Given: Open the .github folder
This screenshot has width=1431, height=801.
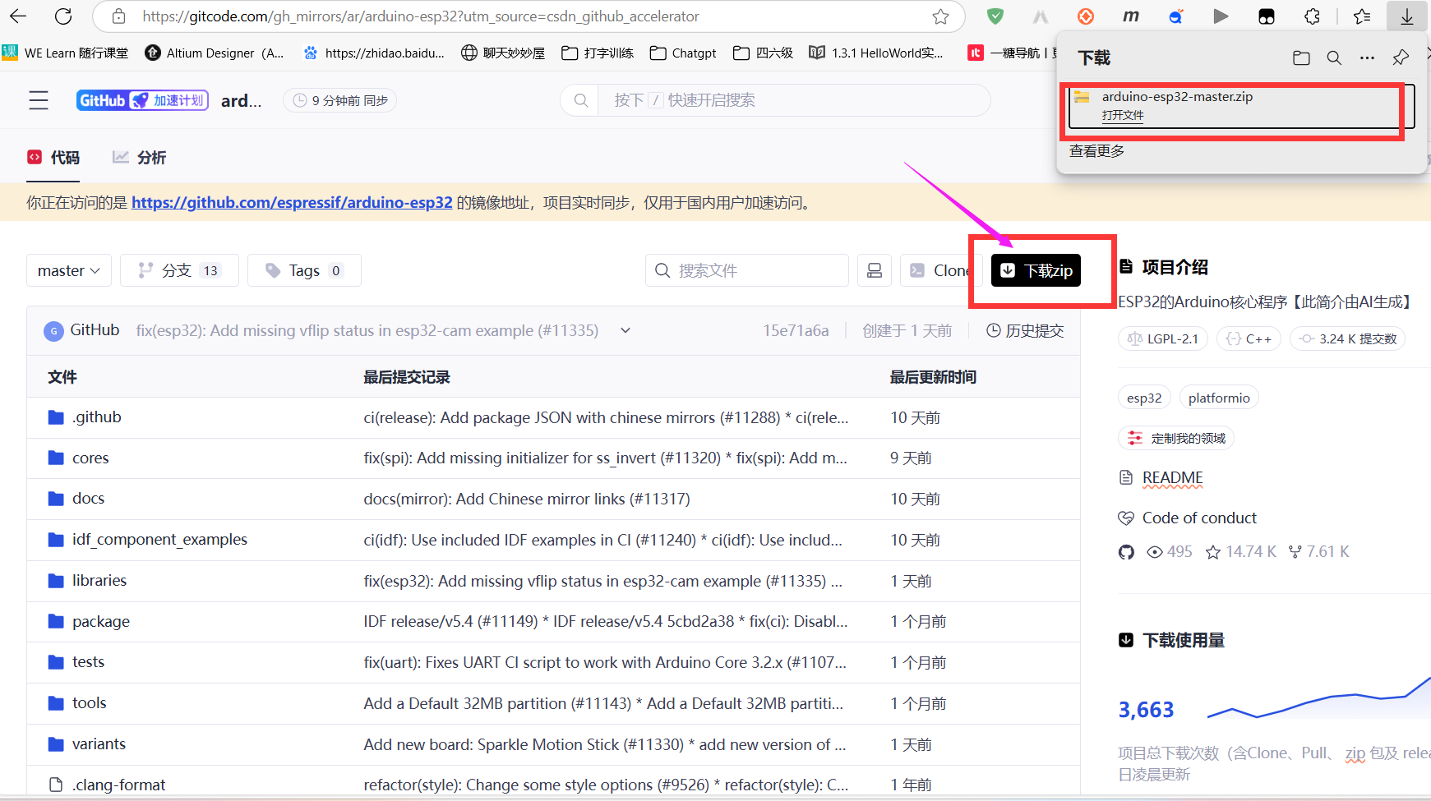Looking at the screenshot, I should point(97,417).
